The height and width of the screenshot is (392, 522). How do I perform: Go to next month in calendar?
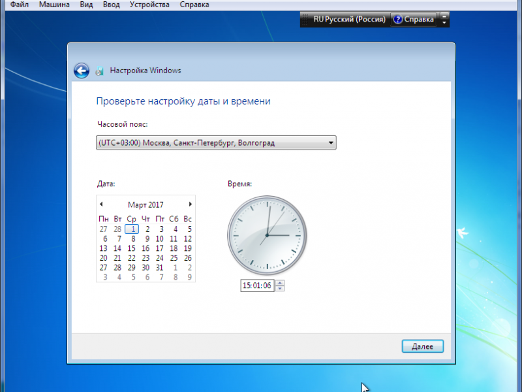click(x=190, y=204)
